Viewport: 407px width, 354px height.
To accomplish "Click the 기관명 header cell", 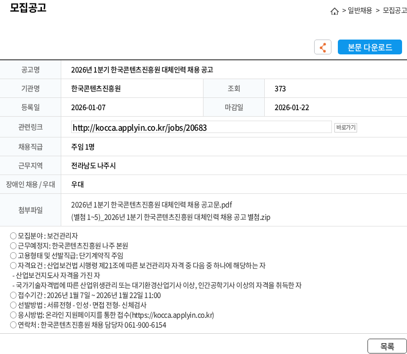I will click(x=30, y=88).
